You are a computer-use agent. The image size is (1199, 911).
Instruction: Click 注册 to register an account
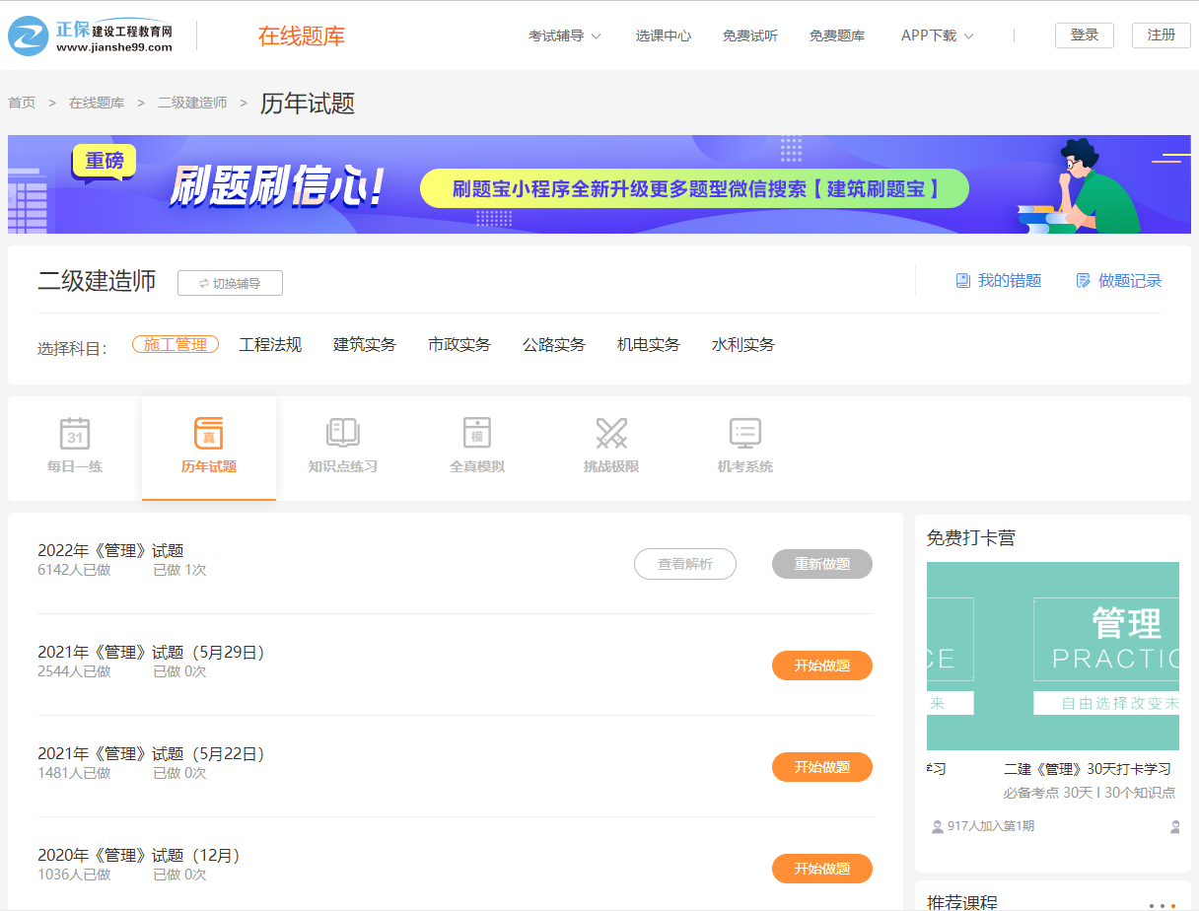pyautogui.click(x=1161, y=35)
